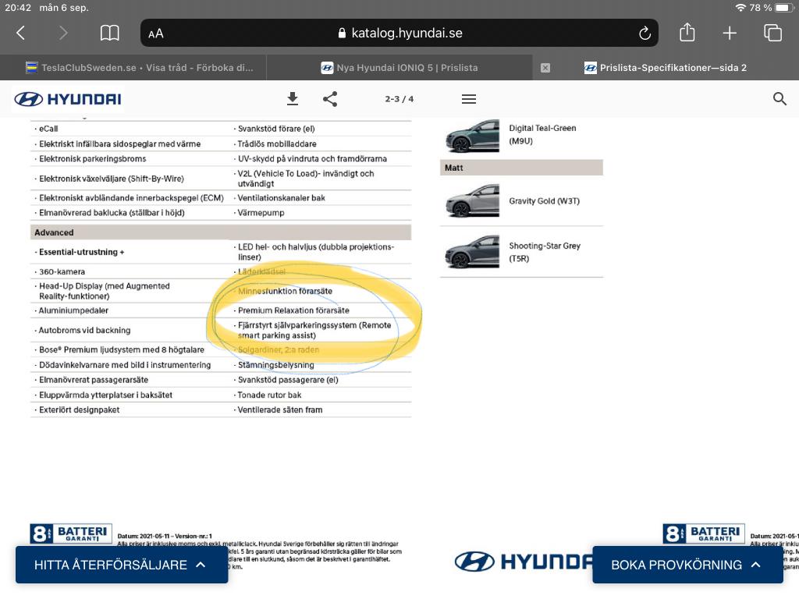Click the Wi-Fi status icon

pos(740,8)
